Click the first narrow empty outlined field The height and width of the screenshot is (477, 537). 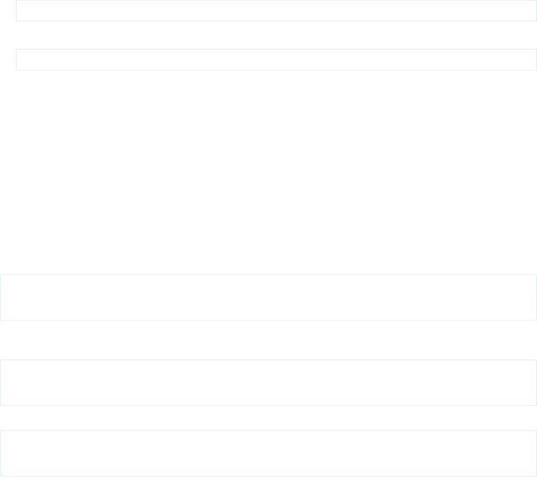pyautogui.click(x=276, y=10)
